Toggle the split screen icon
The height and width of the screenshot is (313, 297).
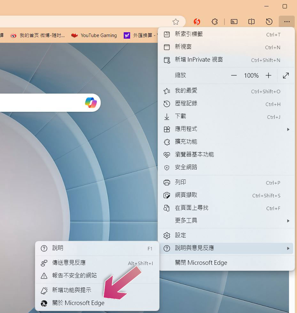pos(252,22)
